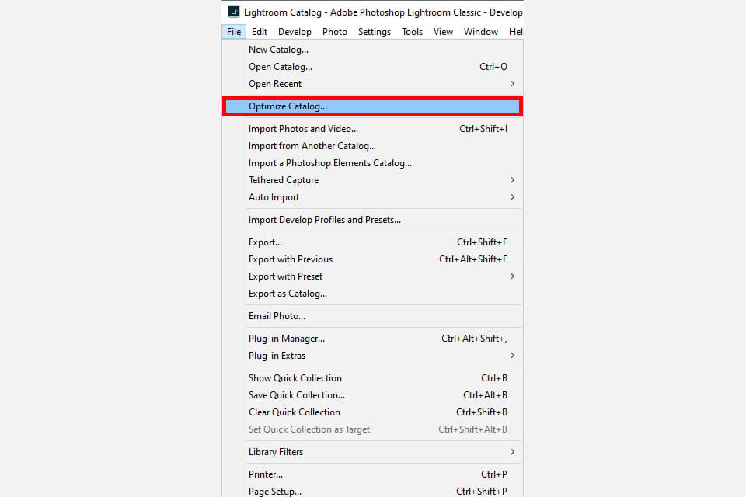Expand the Plug-in Extras submenu
This screenshot has width=746, height=497.
[x=276, y=355]
